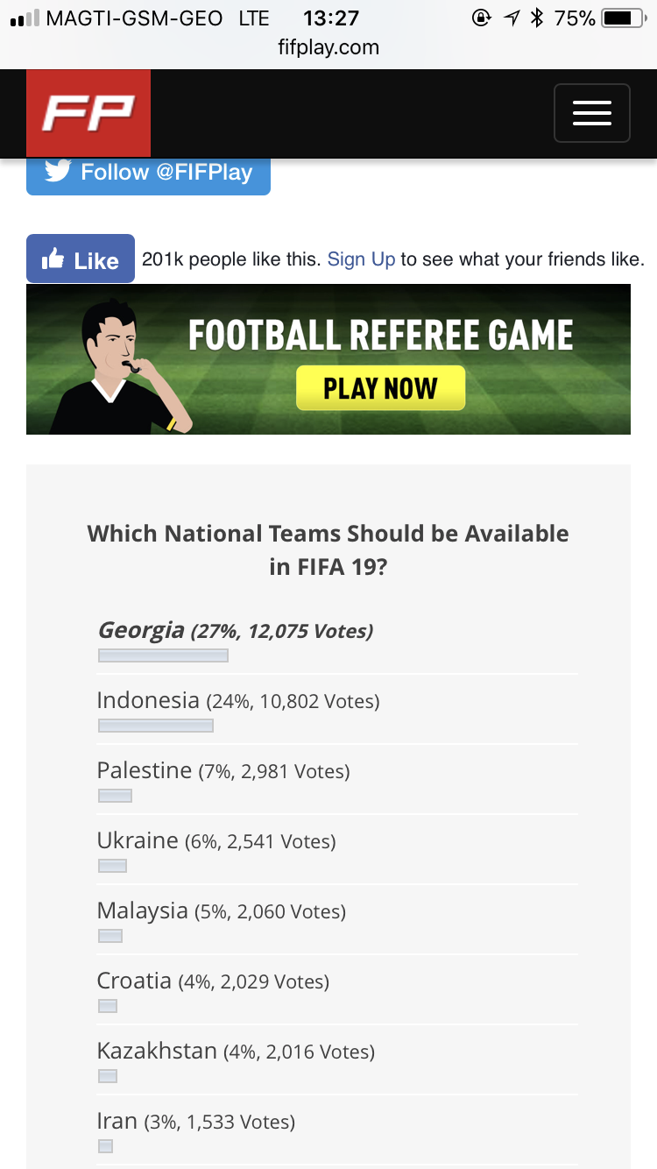Tap the battery indicator icon
The image size is (657, 1169).
(x=623, y=18)
